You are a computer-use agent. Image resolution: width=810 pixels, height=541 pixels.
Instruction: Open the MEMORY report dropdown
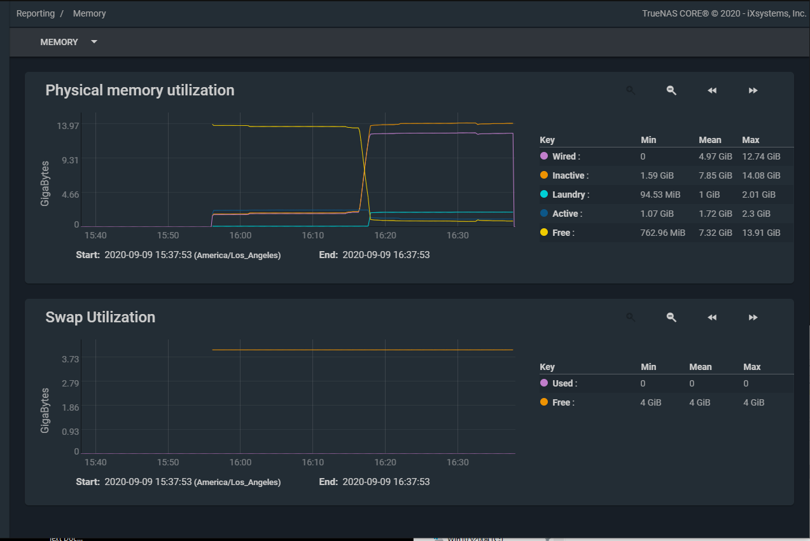pyautogui.click(x=59, y=42)
